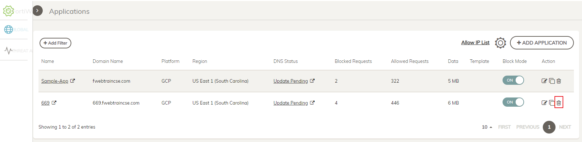Click the ADD APPLICATION button

coord(542,43)
